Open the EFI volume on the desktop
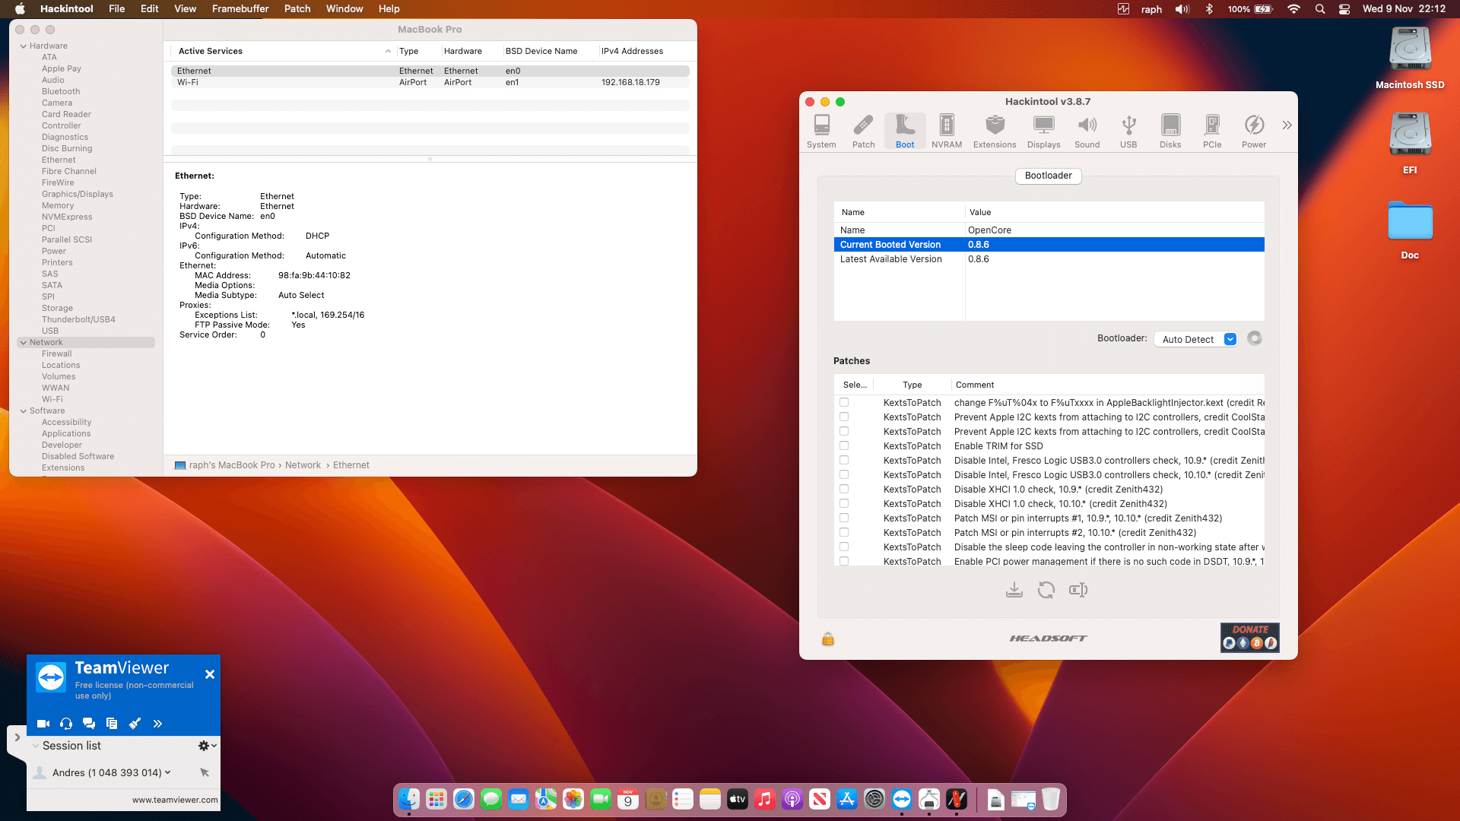The height and width of the screenshot is (821, 1460). click(x=1410, y=144)
